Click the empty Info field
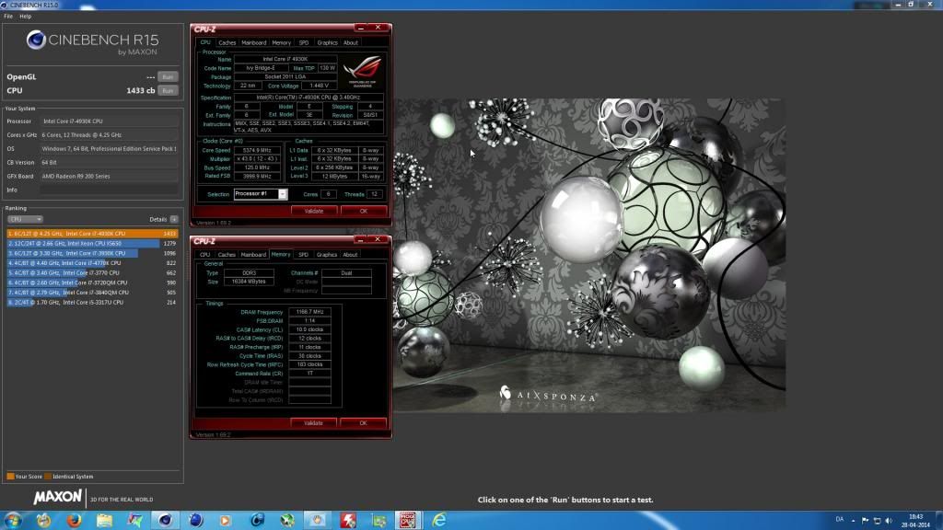 [109, 190]
